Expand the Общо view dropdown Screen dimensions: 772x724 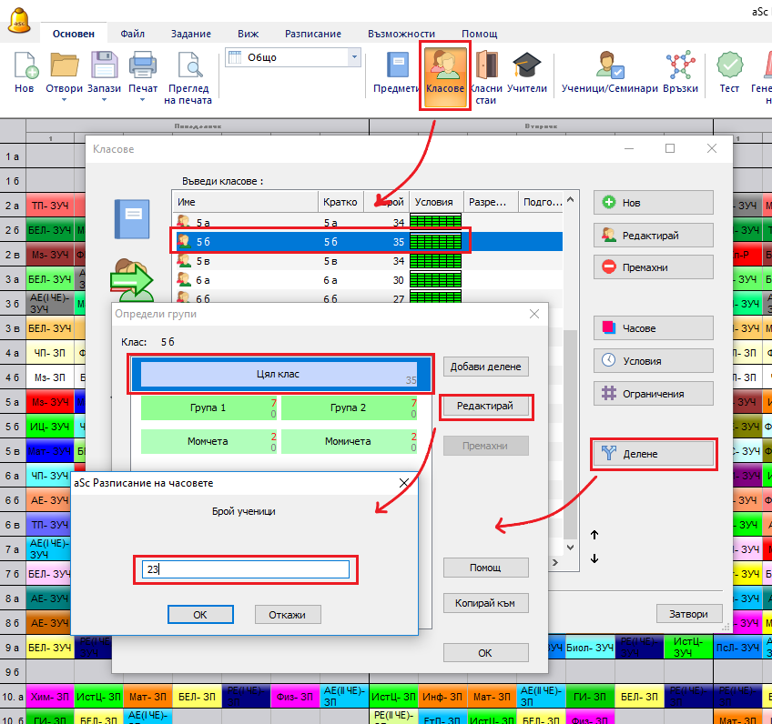point(354,57)
